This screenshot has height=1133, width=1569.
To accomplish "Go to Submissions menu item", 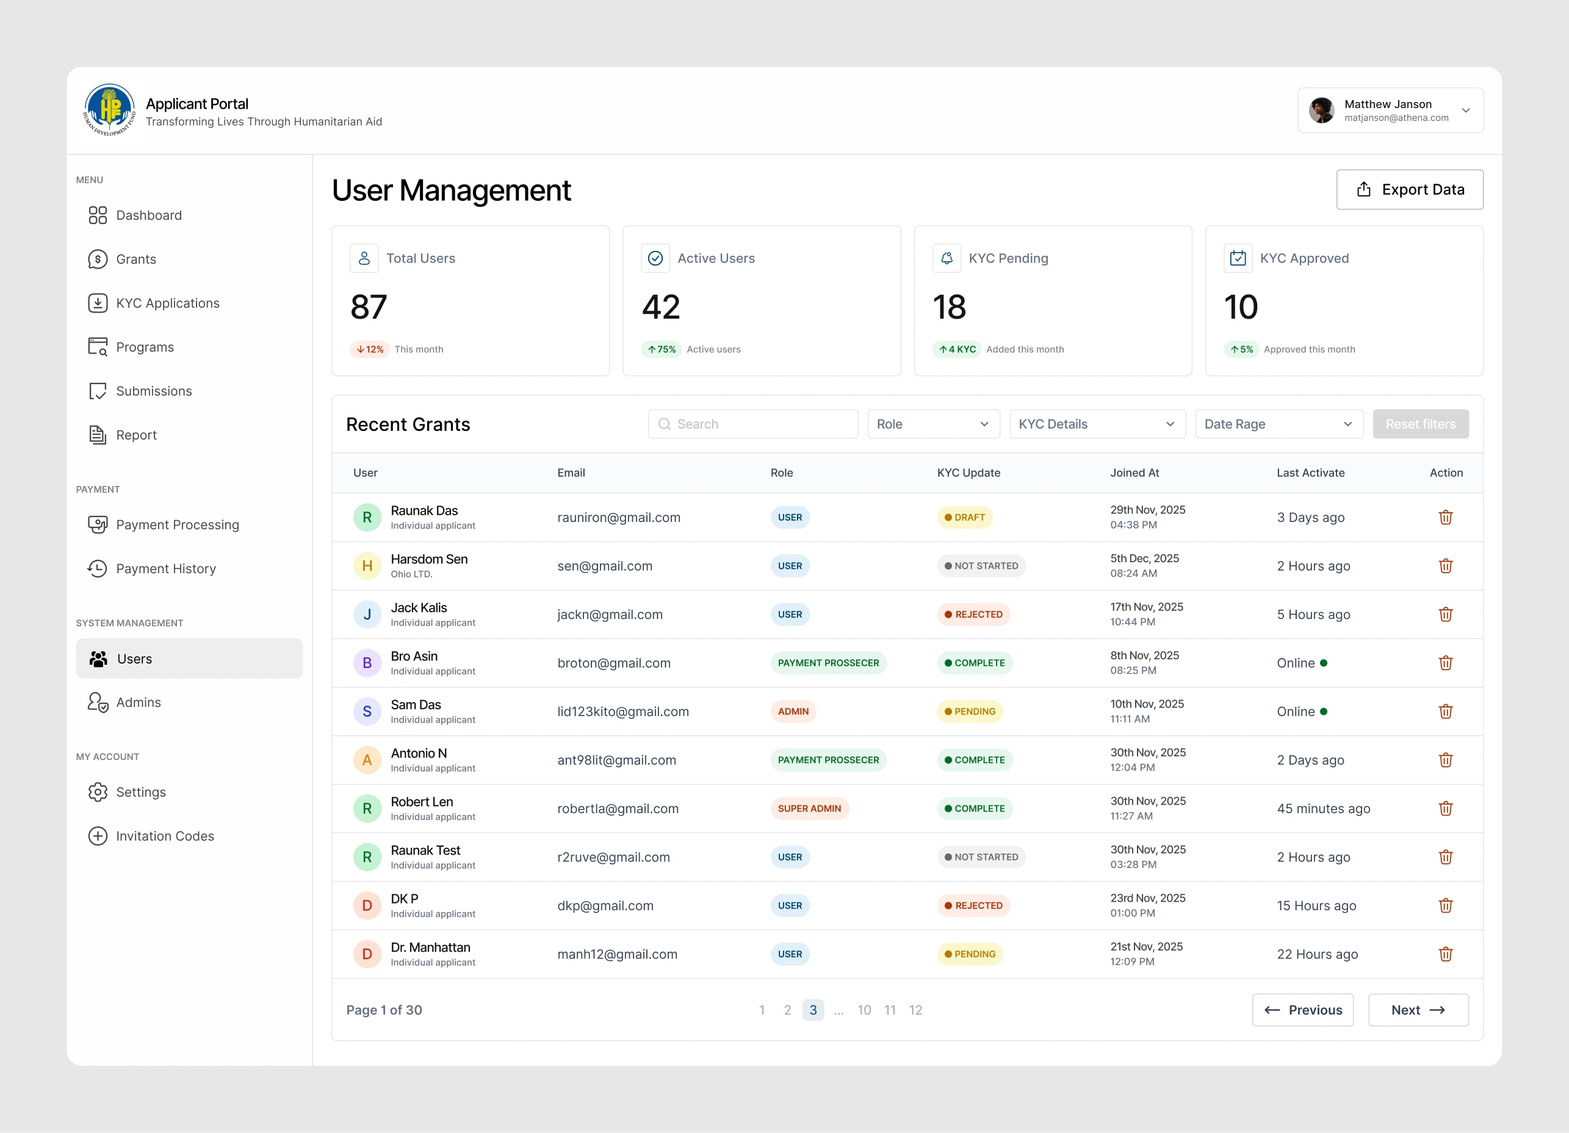I will 154,391.
